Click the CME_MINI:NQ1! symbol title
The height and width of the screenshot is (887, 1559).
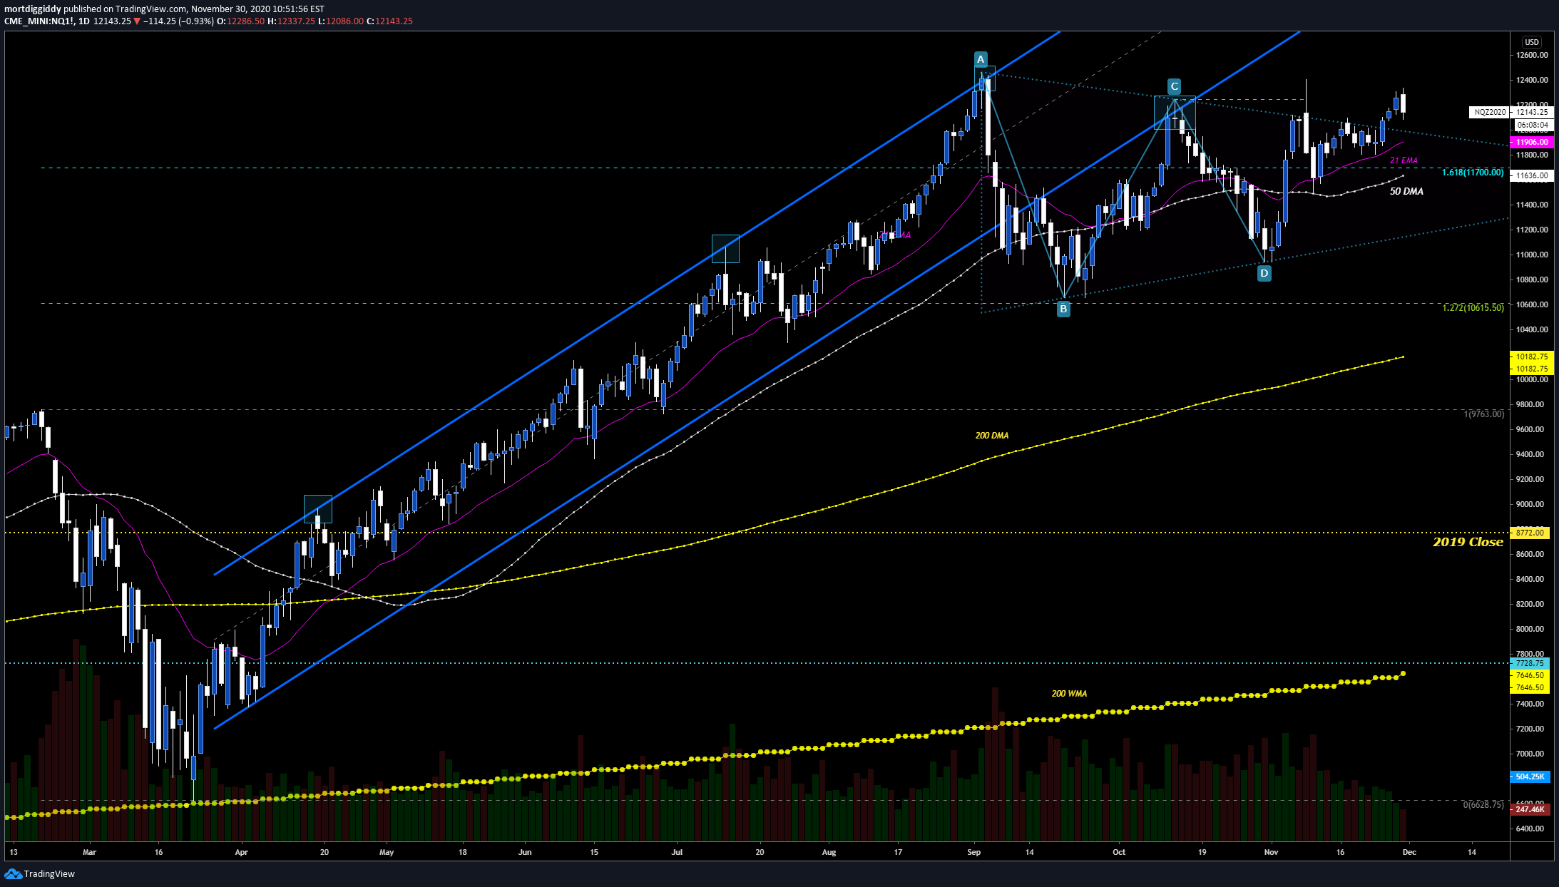[x=39, y=21]
